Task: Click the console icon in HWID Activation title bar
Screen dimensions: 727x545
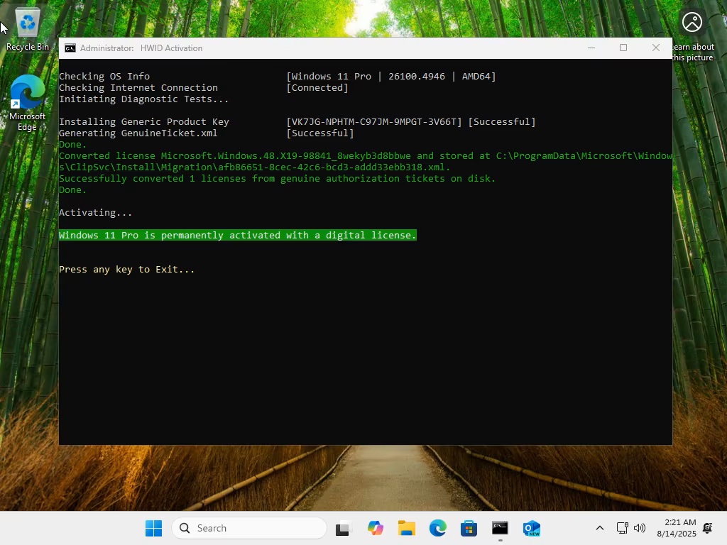Action: 70,48
